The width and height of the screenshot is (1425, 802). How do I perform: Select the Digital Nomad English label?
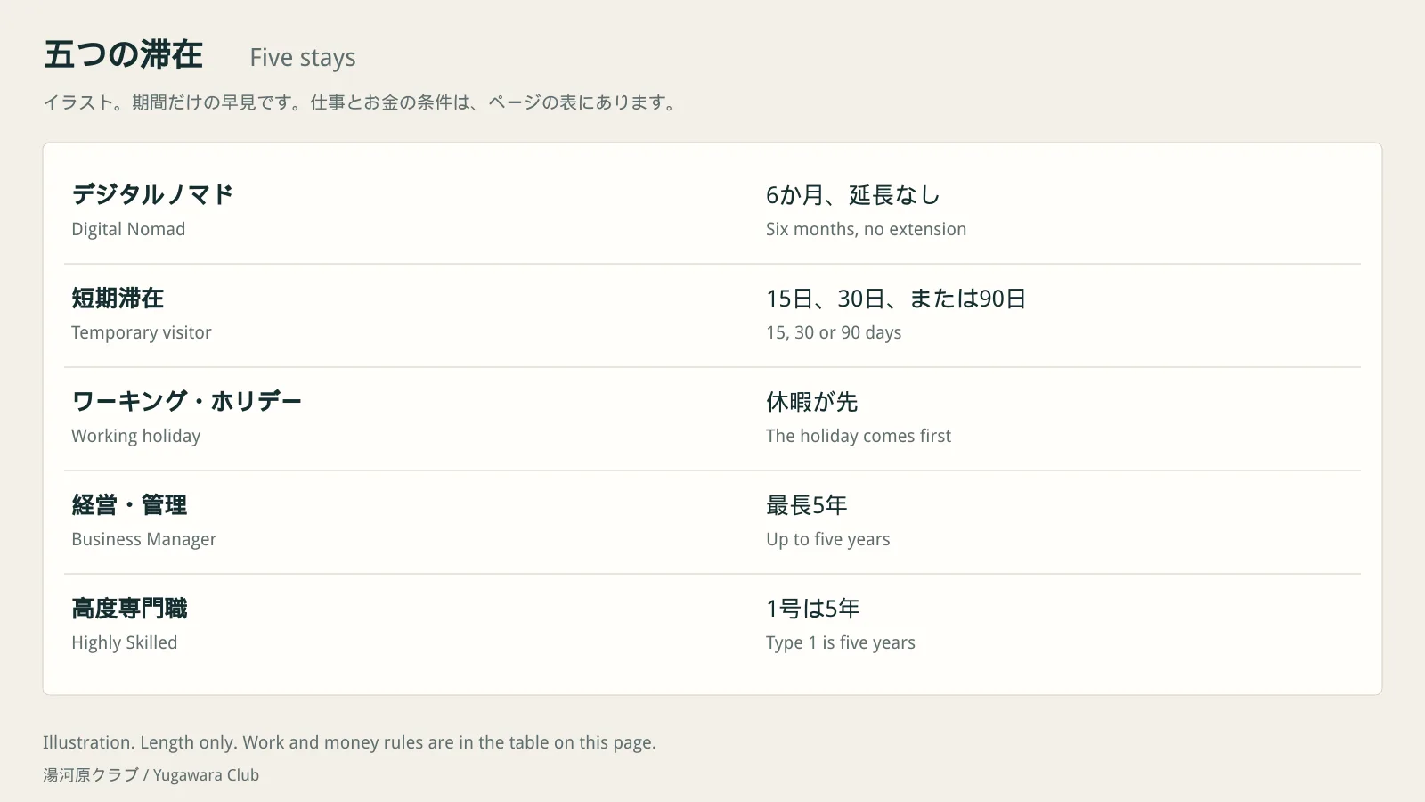coord(128,229)
